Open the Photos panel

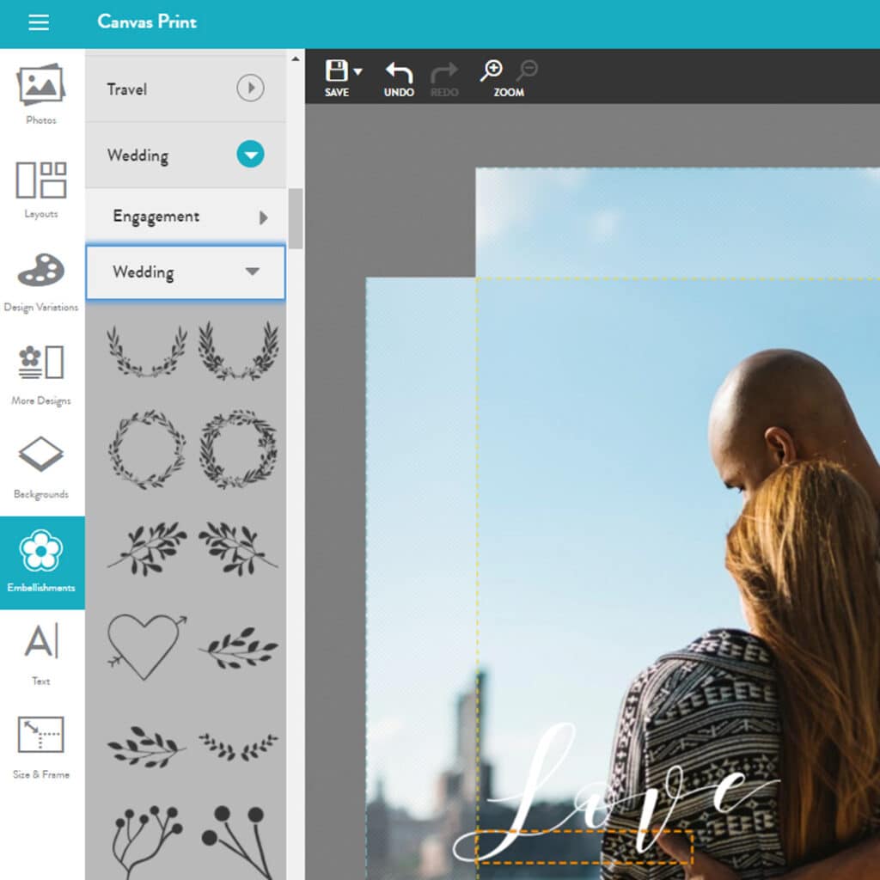point(41,93)
